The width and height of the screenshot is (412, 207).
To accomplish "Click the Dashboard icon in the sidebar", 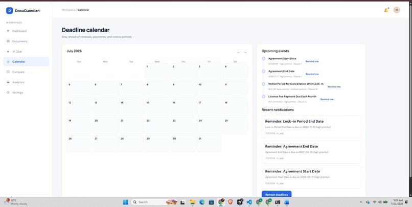I will click(8, 31).
